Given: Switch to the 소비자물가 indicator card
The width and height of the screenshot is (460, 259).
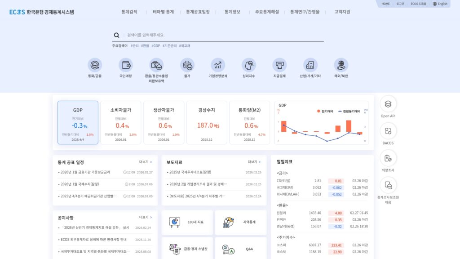Looking at the screenshot, I should pyautogui.click(x=121, y=122).
